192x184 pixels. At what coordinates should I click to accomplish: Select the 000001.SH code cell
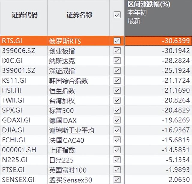pos(24,150)
